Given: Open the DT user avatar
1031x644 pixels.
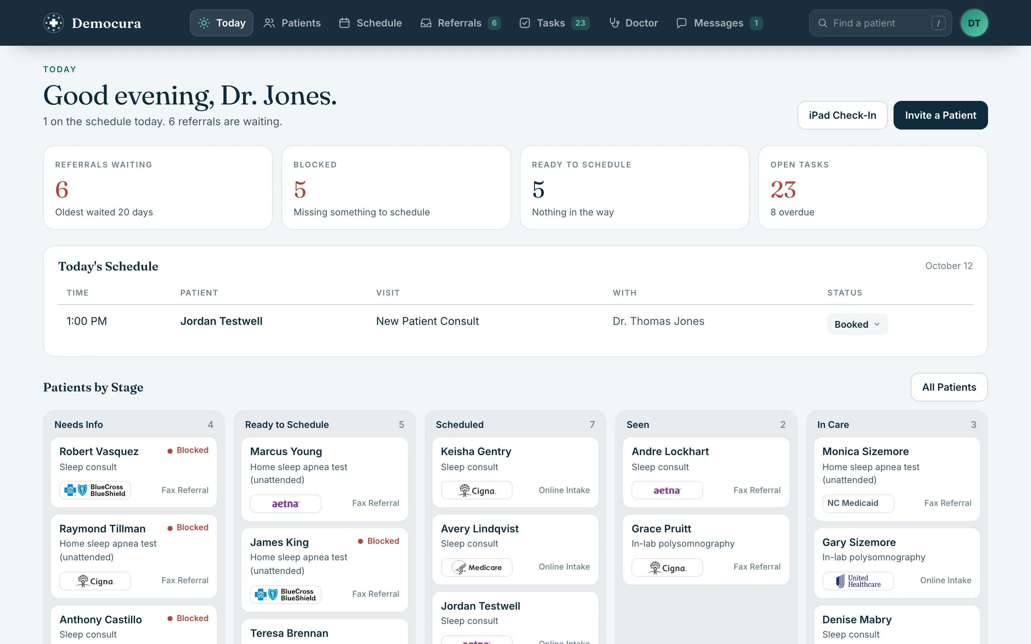Looking at the screenshot, I should (974, 23).
